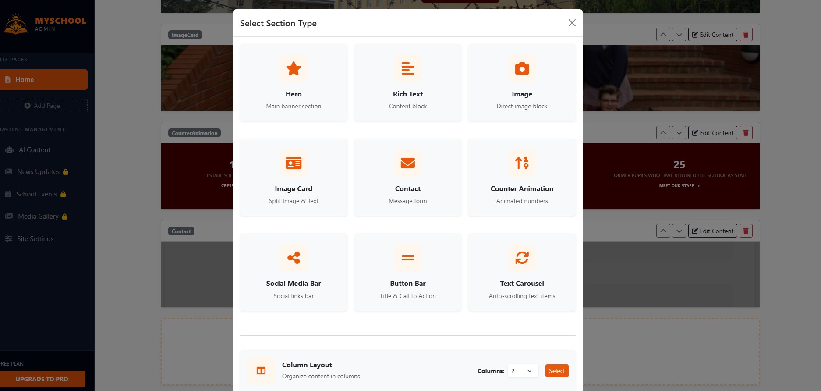Click the 'Auto-scrolling text items' description
Image resolution: width=821 pixels, height=391 pixels.
tap(522, 296)
